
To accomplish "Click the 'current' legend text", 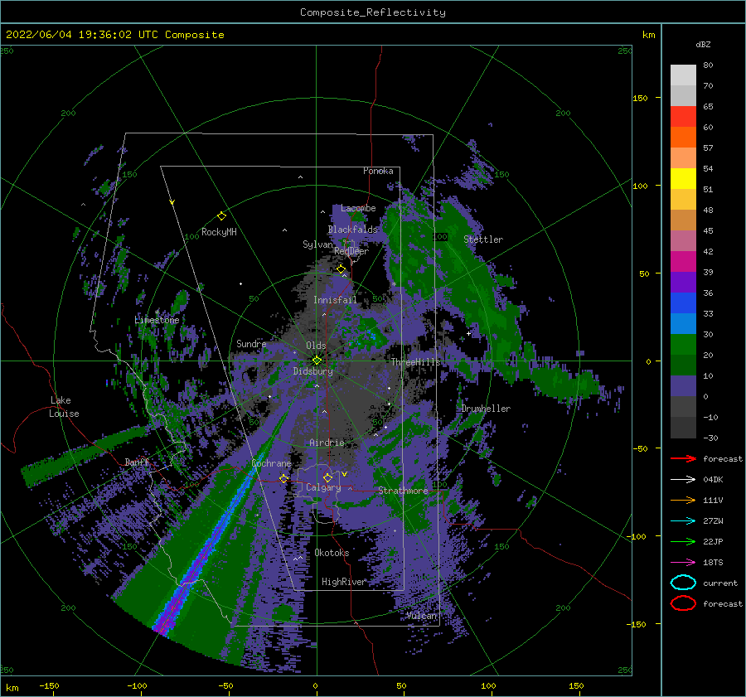I will tap(720, 583).
